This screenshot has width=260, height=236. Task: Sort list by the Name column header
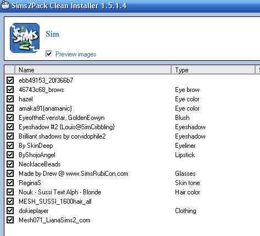(93, 70)
